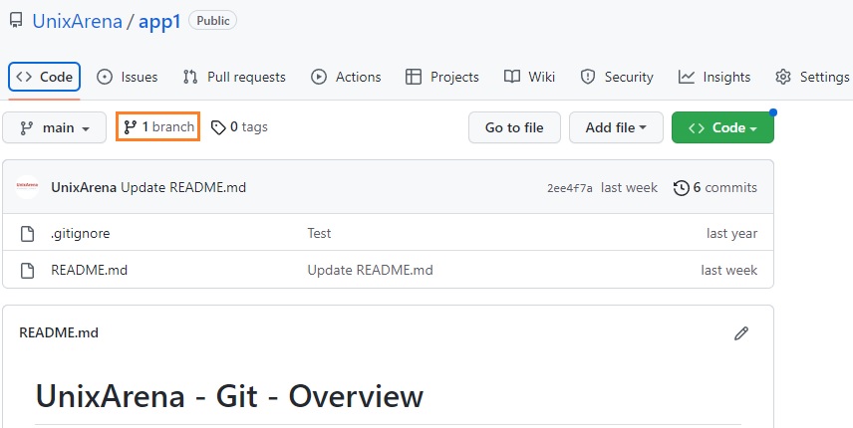Click the file icon beside .gitignore
The image size is (853, 428).
27,234
